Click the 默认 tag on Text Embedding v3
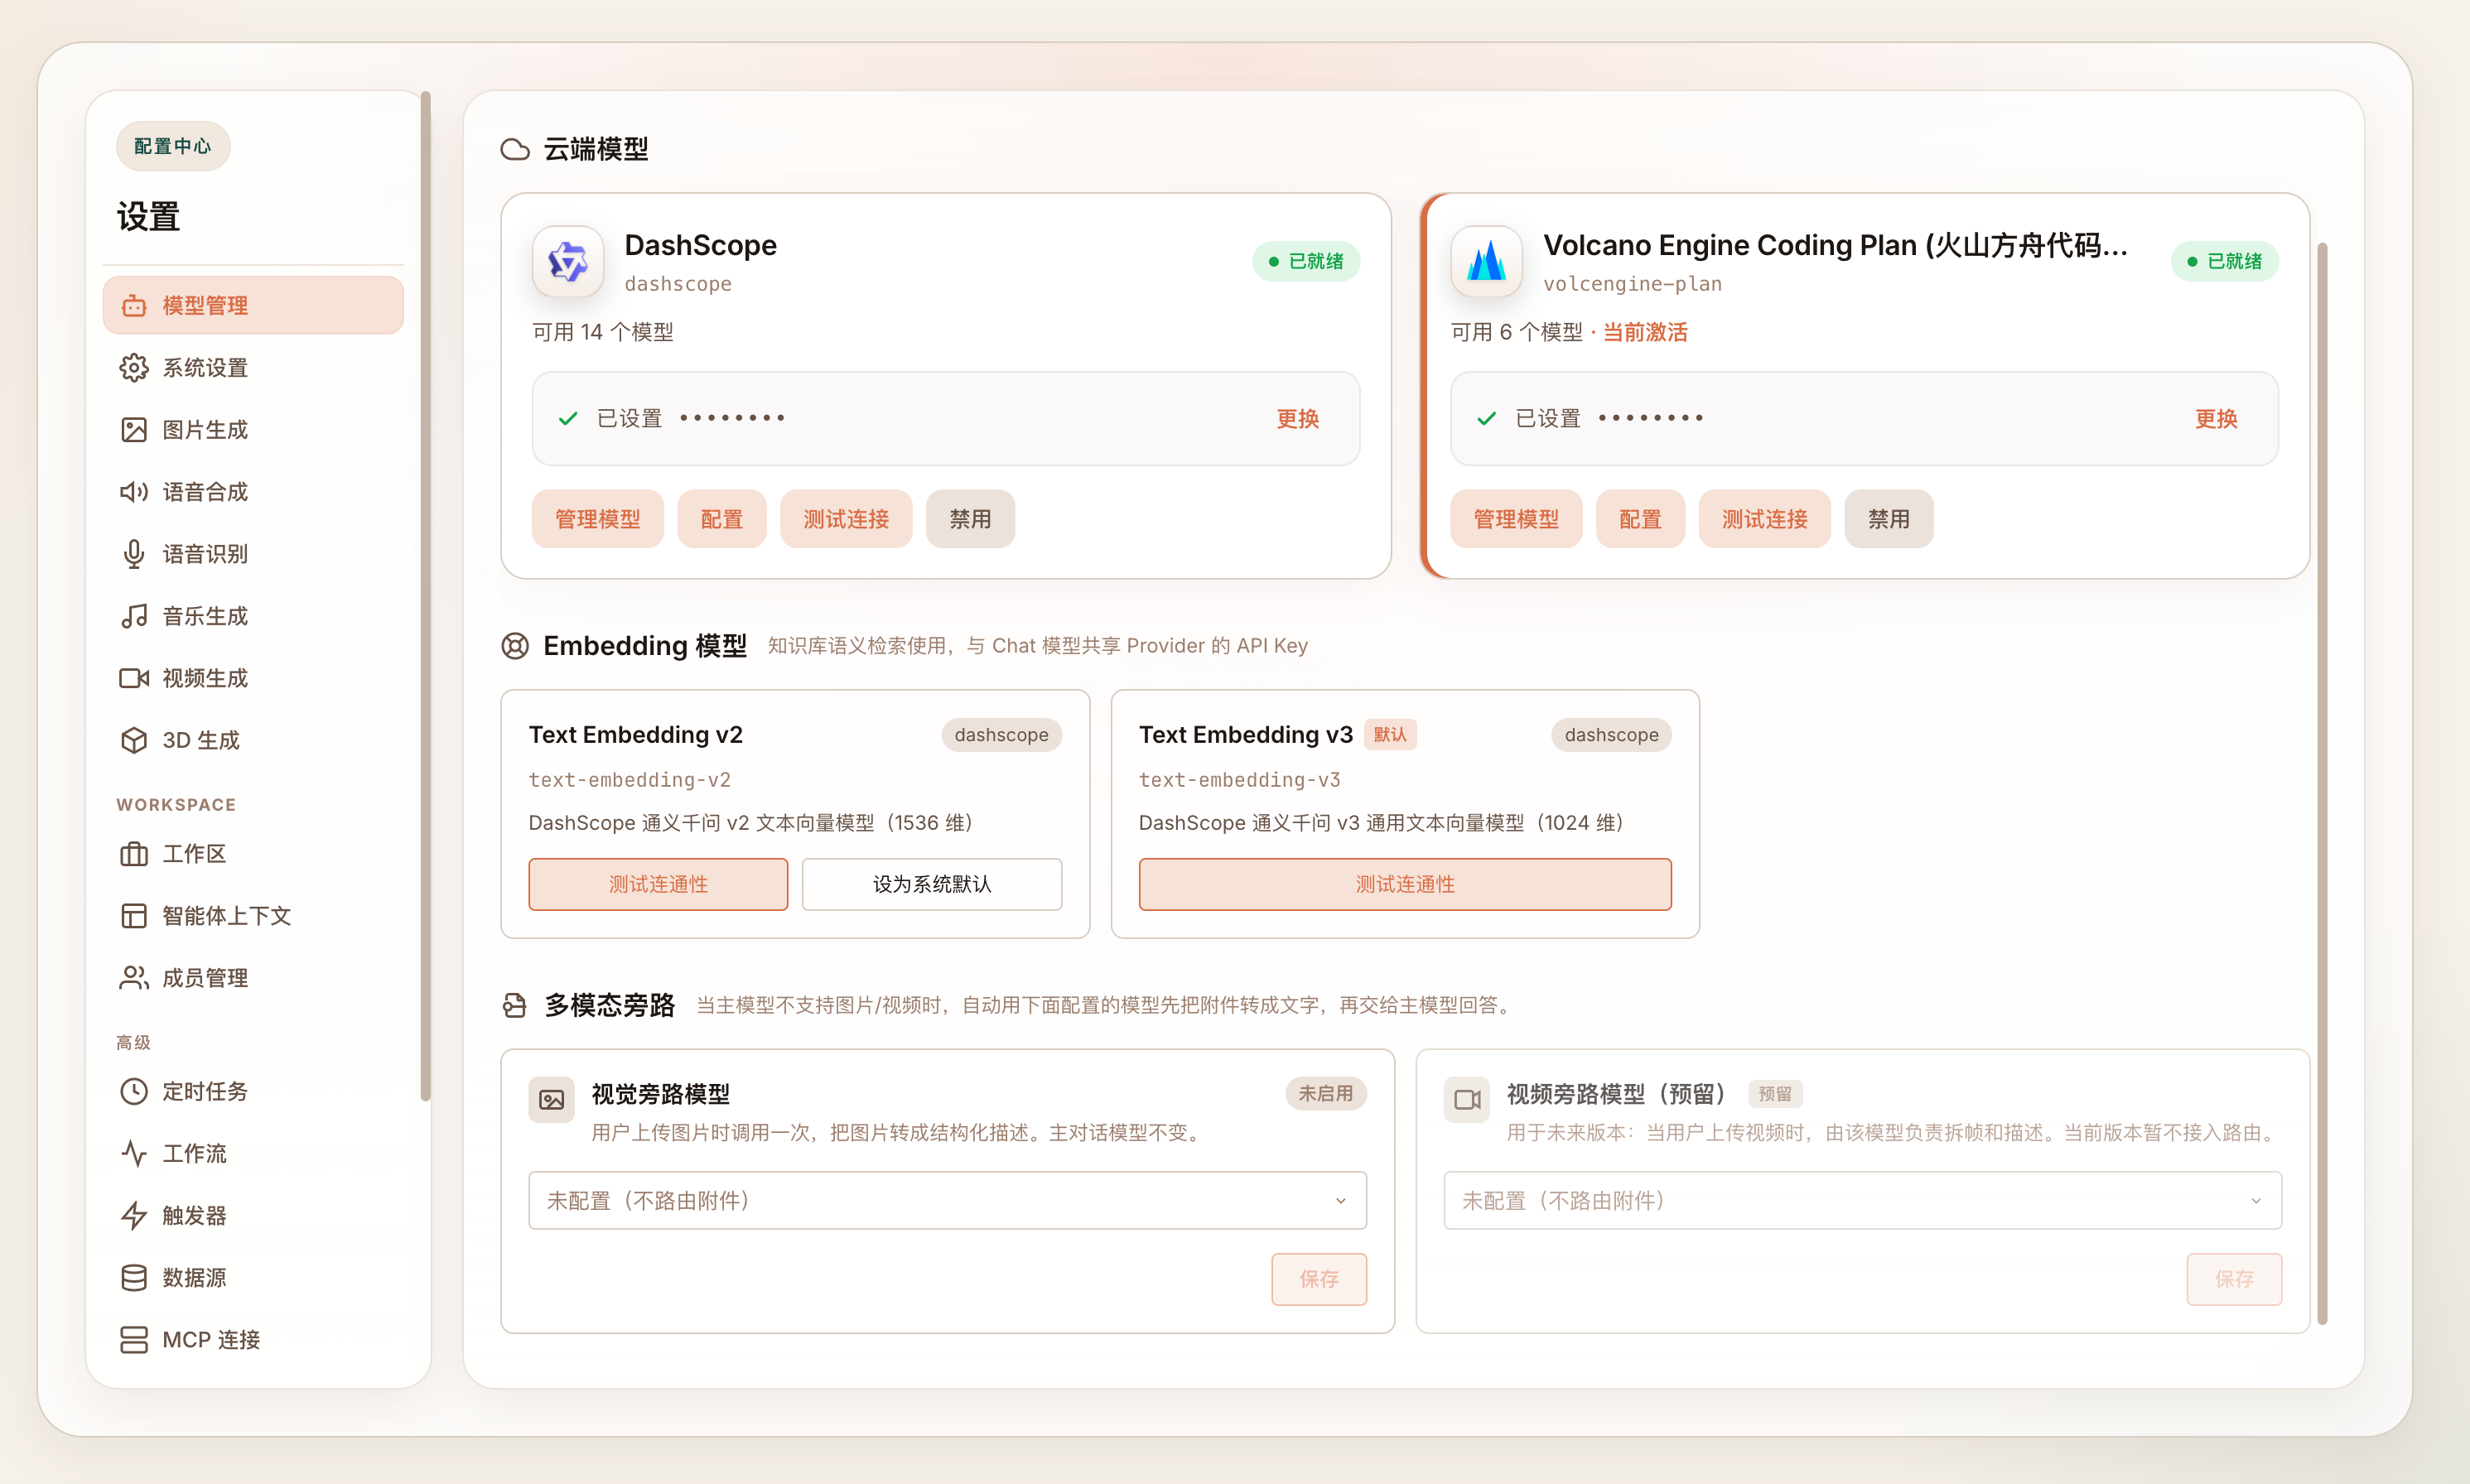Image resolution: width=2470 pixels, height=1484 pixels. click(1390, 735)
